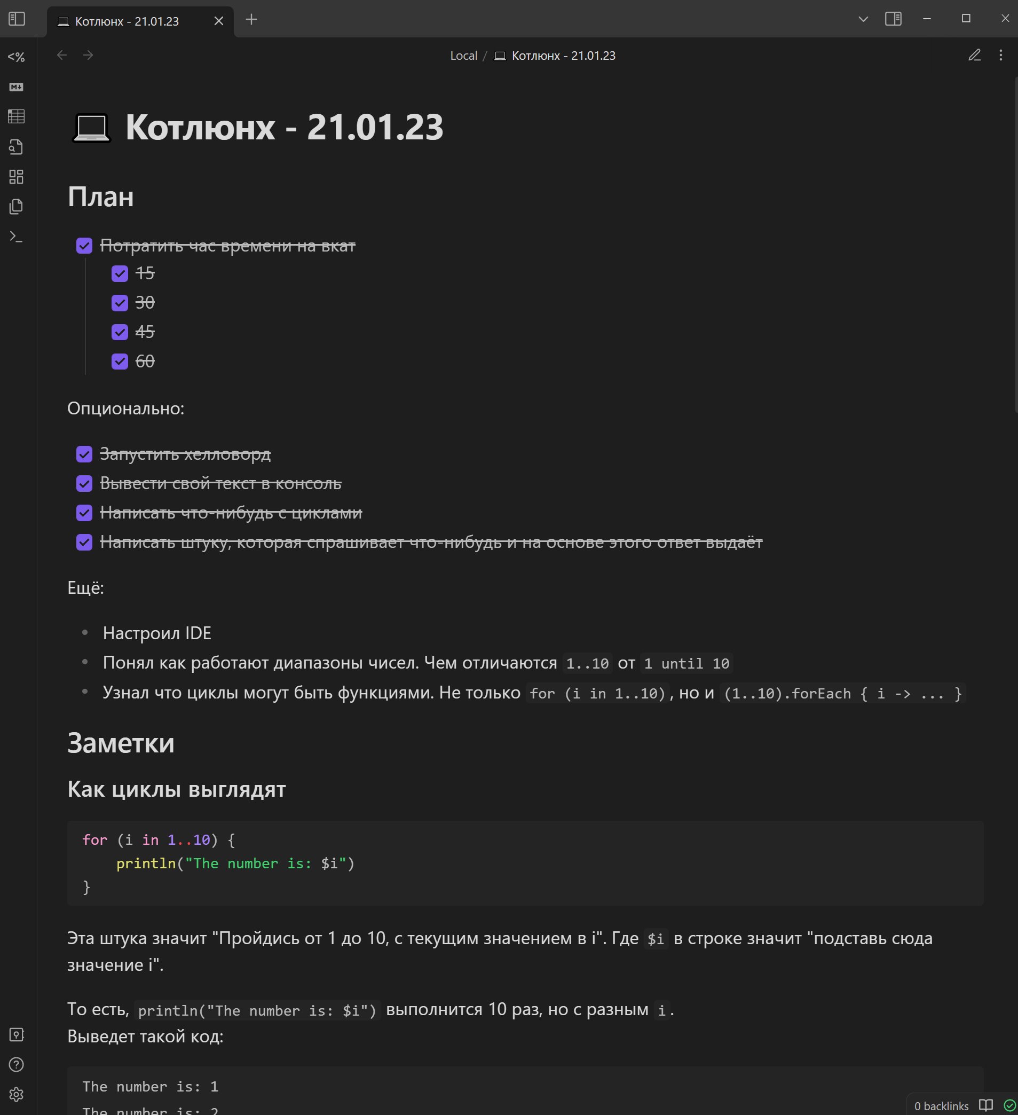Click the 'Опционально:' paragraph
Screen dimensions: 1018x1115
(x=125, y=409)
